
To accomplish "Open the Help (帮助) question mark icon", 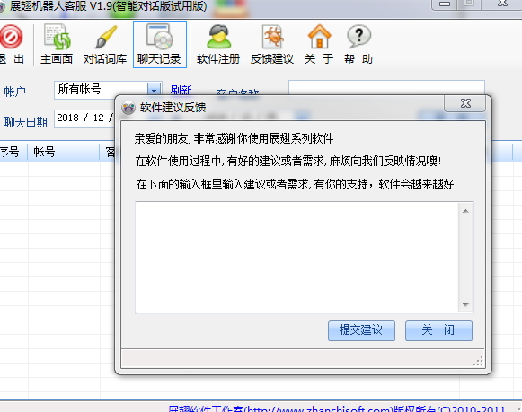I will tap(358, 37).
